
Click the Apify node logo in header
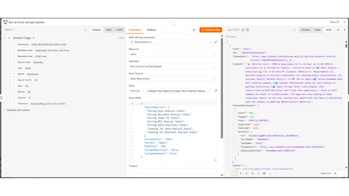coord(5,22)
